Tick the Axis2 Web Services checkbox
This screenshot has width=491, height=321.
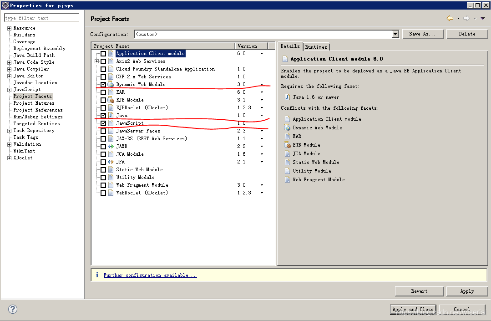click(103, 61)
